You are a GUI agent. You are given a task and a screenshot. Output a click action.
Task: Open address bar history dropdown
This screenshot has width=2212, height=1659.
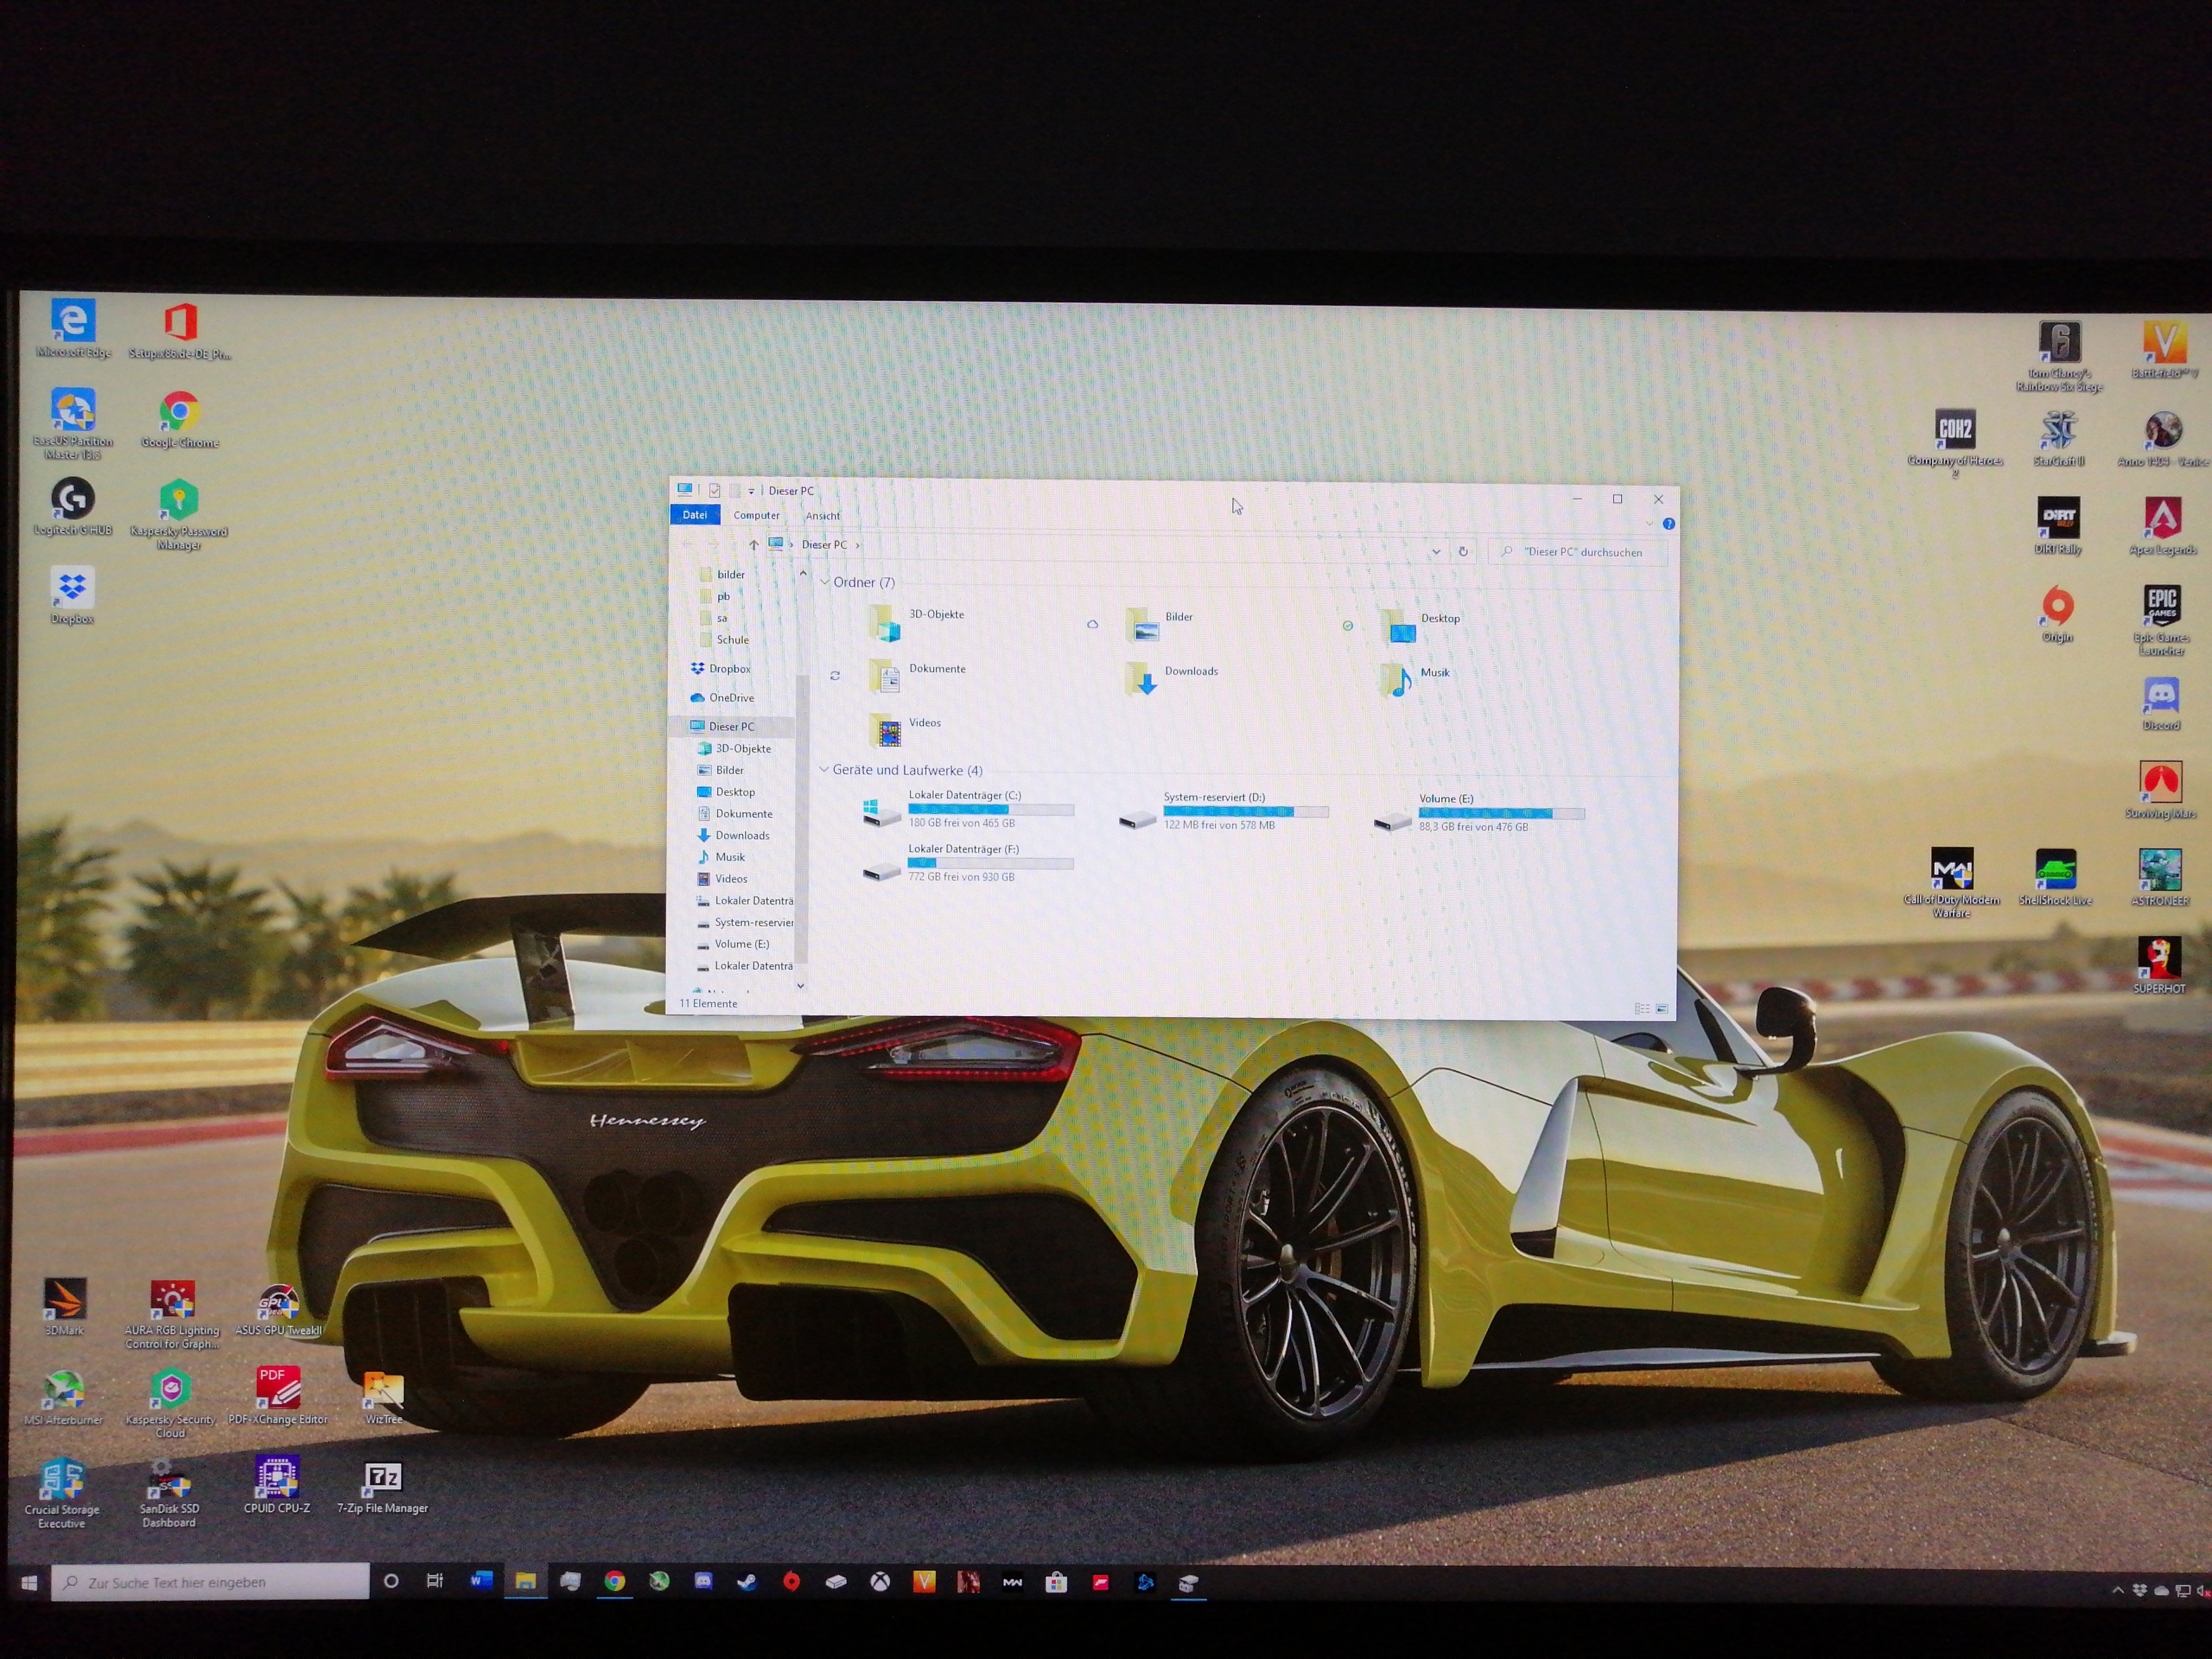coord(1436,551)
